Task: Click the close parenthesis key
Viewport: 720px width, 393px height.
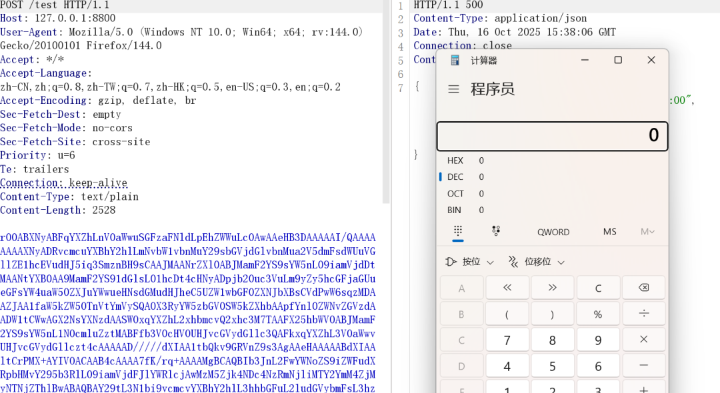Action: (x=552, y=314)
